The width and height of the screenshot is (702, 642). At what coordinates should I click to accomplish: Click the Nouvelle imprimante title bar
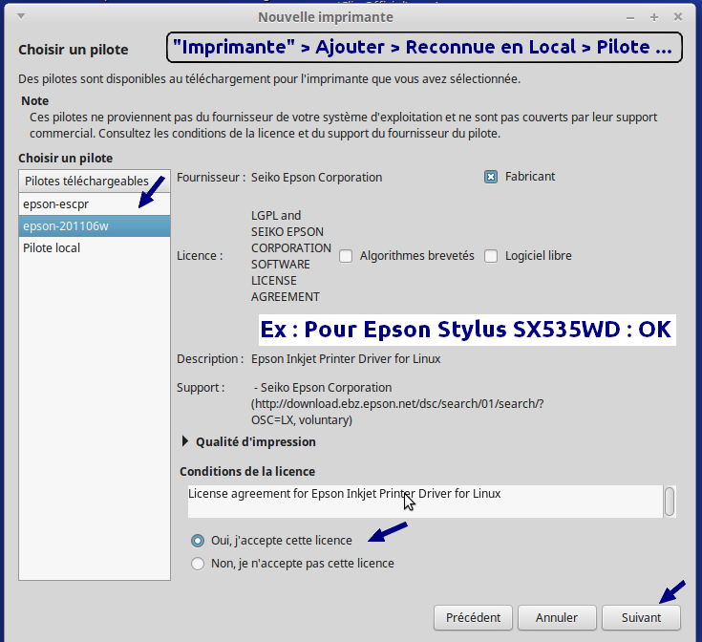tap(325, 17)
